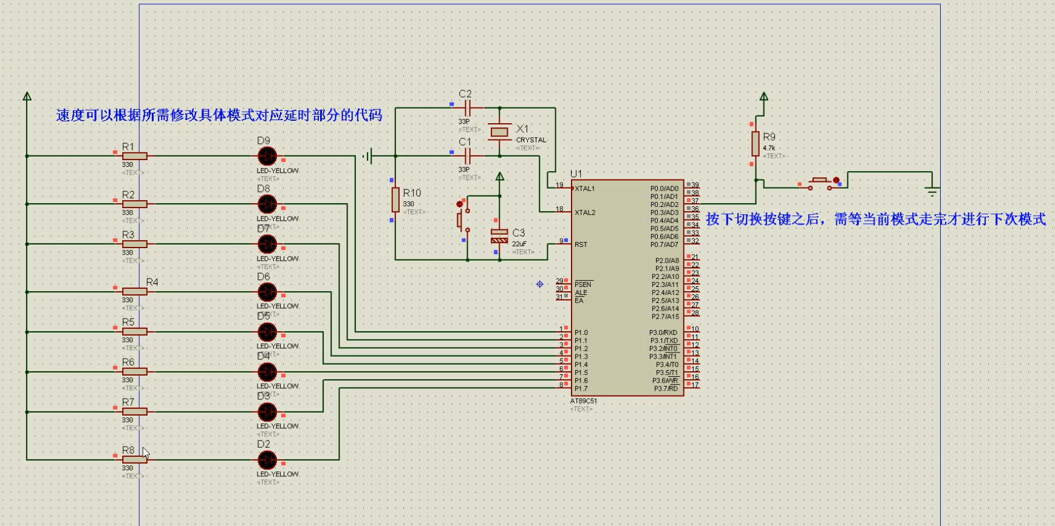Select the power terminal on the left rail

(27, 97)
